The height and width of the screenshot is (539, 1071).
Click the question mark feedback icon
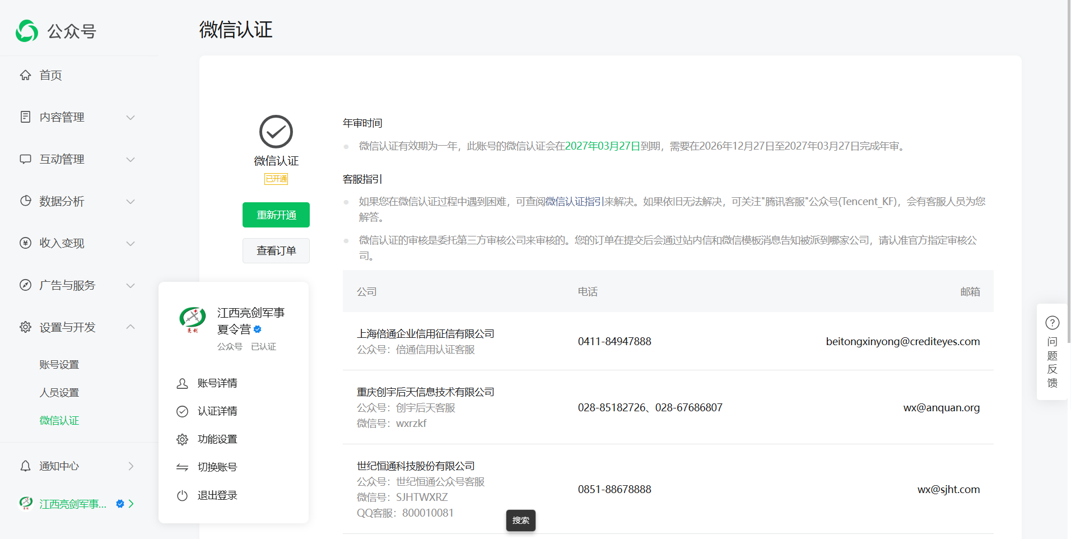[x=1053, y=323]
